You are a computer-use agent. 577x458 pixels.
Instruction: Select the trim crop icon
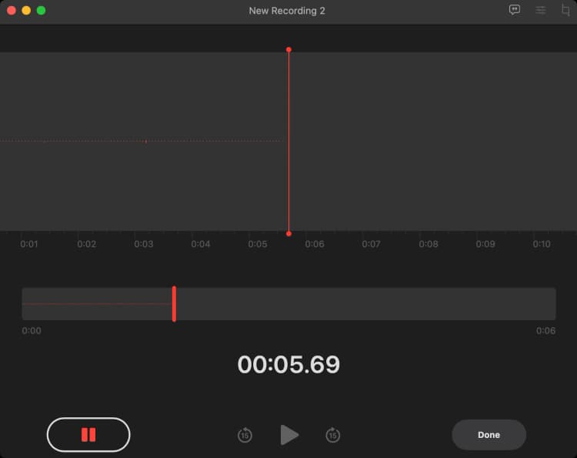[x=565, y=10]
